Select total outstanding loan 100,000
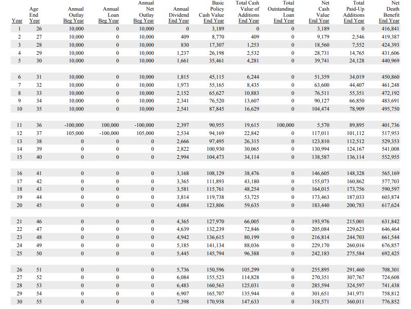This screenshot has height=309, width=411. (x=286, y=125)
